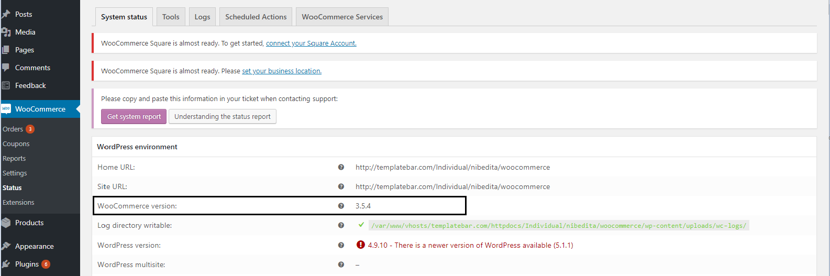Viewport: 830px width, 276px height.
Task: Click help icon for Log directory writable
Action: pyautogui.click(x=341, y=225)
